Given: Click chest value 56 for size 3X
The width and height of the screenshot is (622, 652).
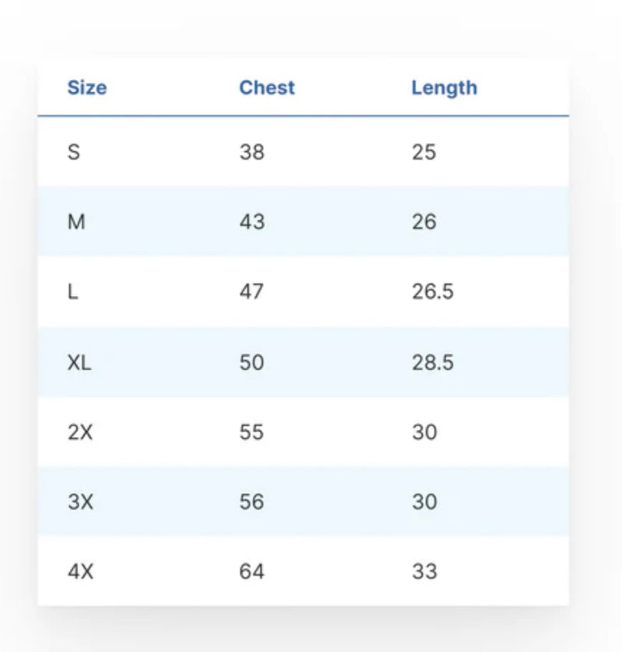Looking at the screenshot, I should [252, 502].
